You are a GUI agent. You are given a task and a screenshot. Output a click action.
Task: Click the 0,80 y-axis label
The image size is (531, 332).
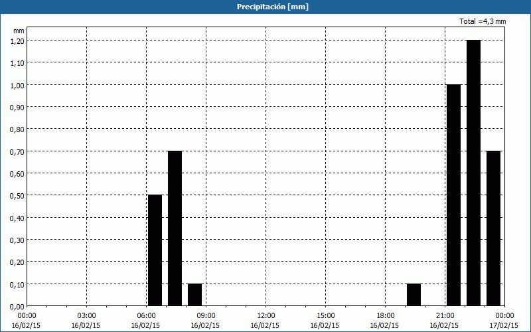pos(17,129)
